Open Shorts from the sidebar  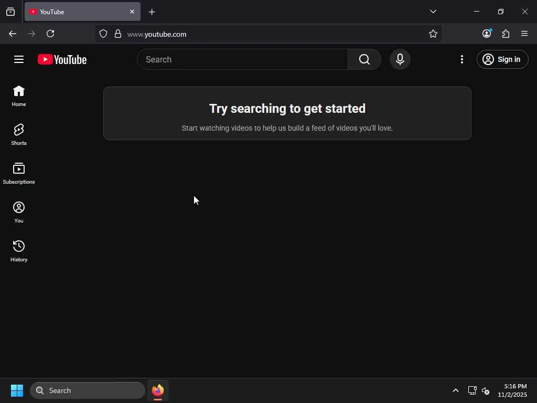click(19, 135)
